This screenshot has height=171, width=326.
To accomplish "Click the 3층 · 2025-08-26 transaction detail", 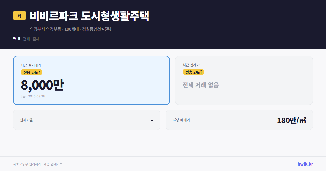I will point(33,96).
